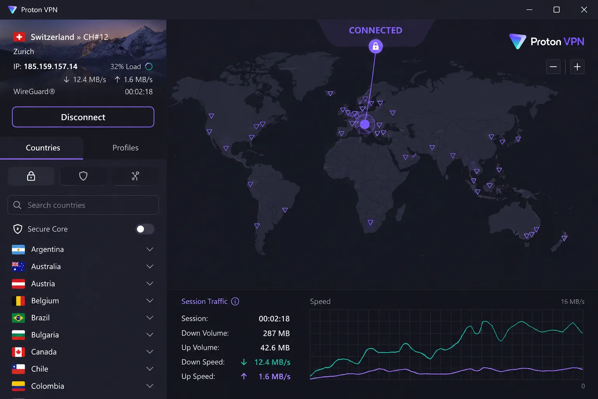The height and width of the screenshot is (399, 598).
Task: Expand the Austria server list
Action: point(150,284)
